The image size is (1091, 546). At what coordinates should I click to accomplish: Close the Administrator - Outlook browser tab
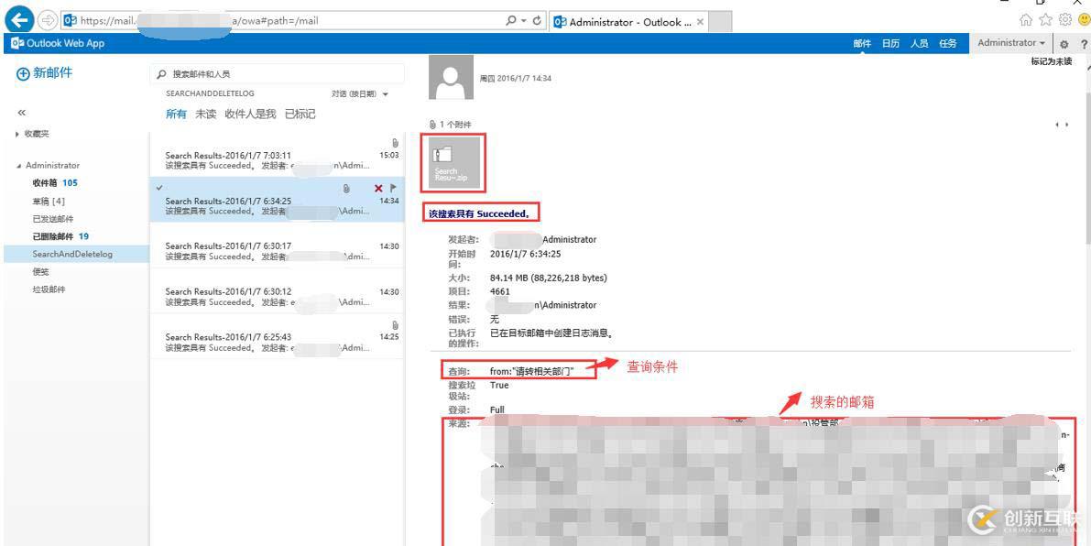click(x=700, y=22)
